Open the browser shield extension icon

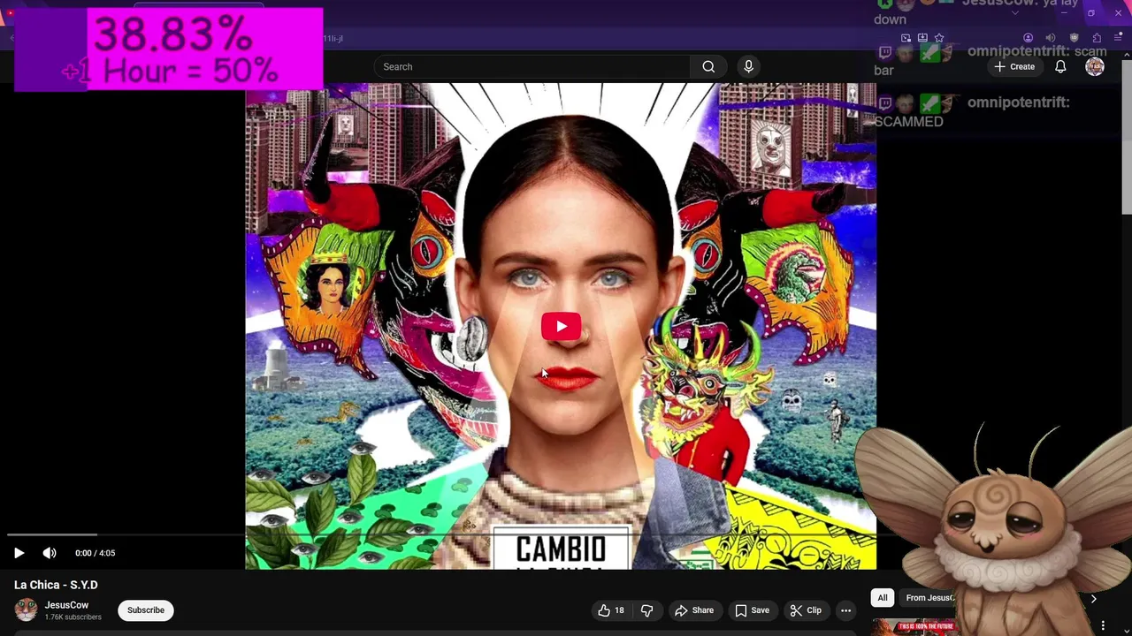coord(1074,38)
